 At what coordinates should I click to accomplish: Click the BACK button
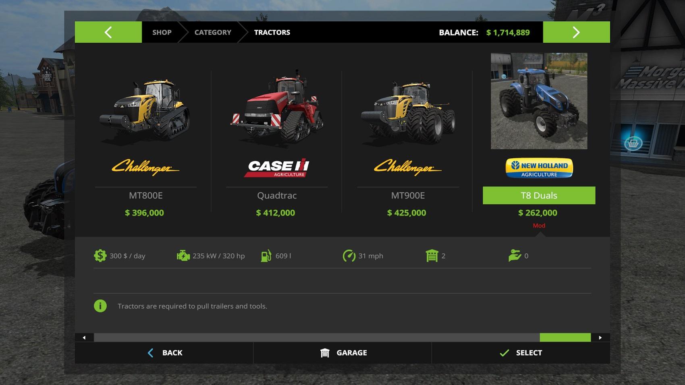pyautogui.click(x=164, y=353)
